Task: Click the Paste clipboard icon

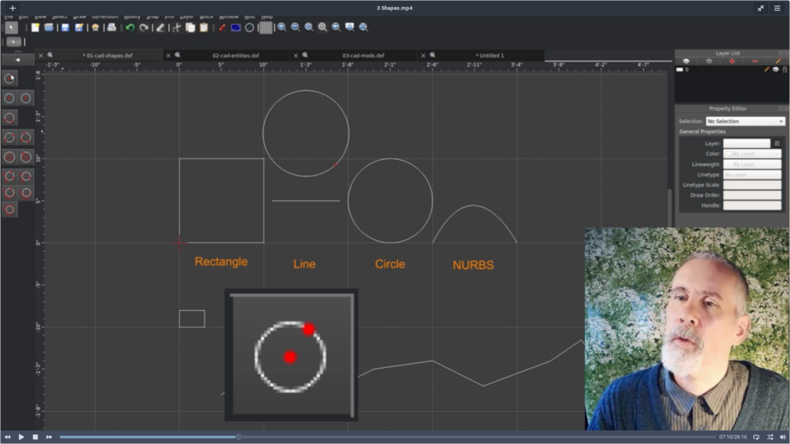Action: coord(204,27)
